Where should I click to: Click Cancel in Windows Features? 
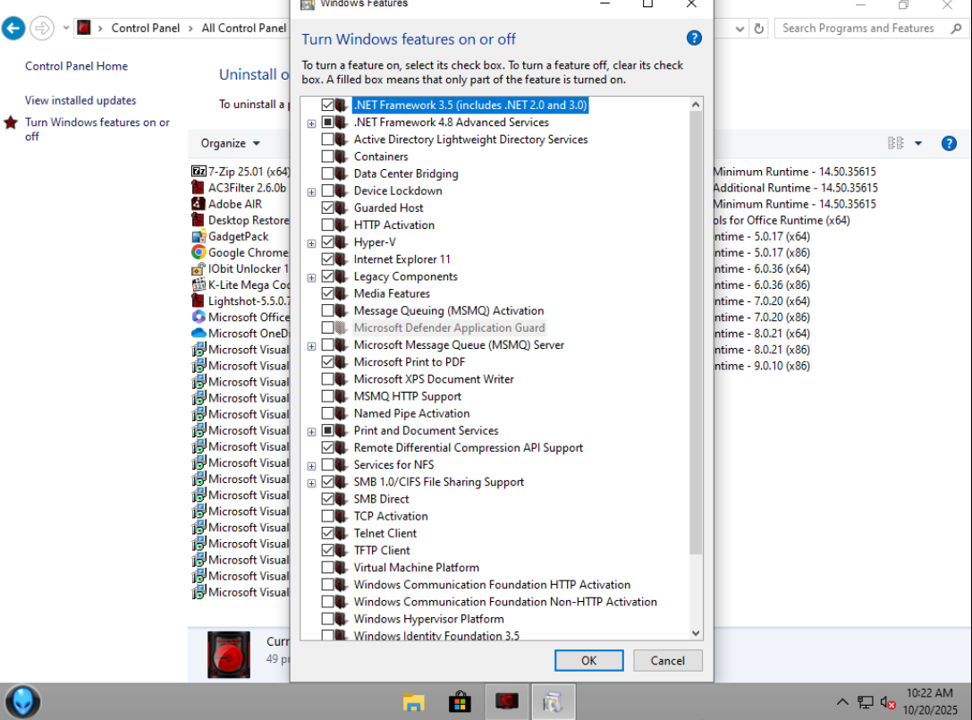[x=668, y=660]
